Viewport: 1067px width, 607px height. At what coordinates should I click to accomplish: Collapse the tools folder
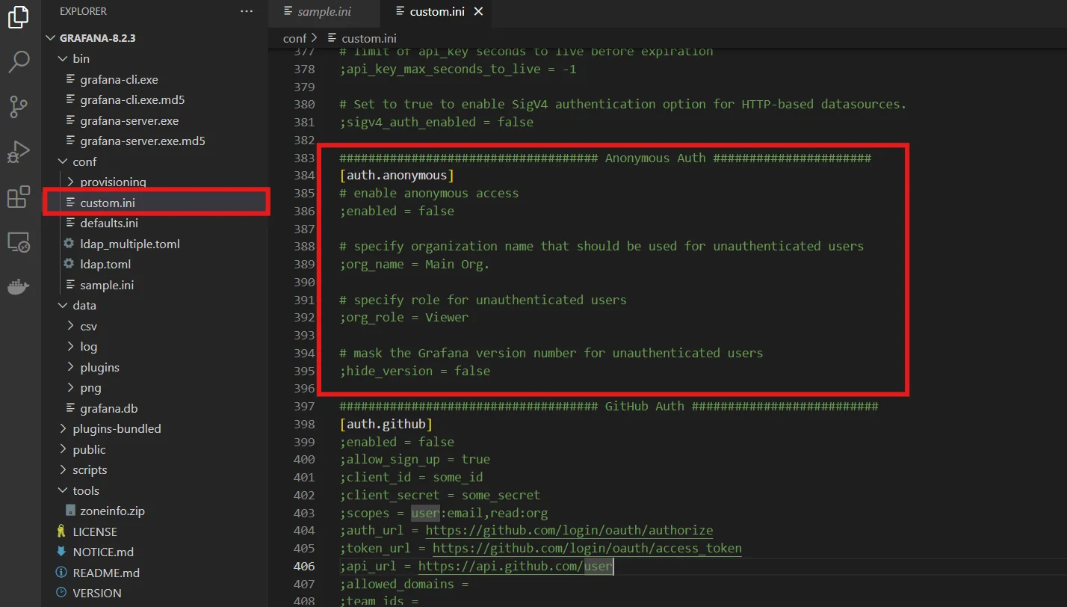62,490
